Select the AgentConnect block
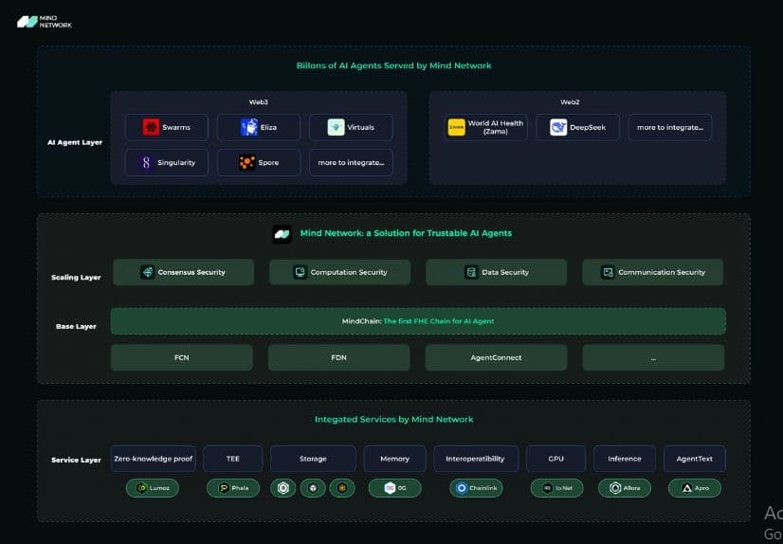Viewport: 783px width, 544px height. pos(496,357)
